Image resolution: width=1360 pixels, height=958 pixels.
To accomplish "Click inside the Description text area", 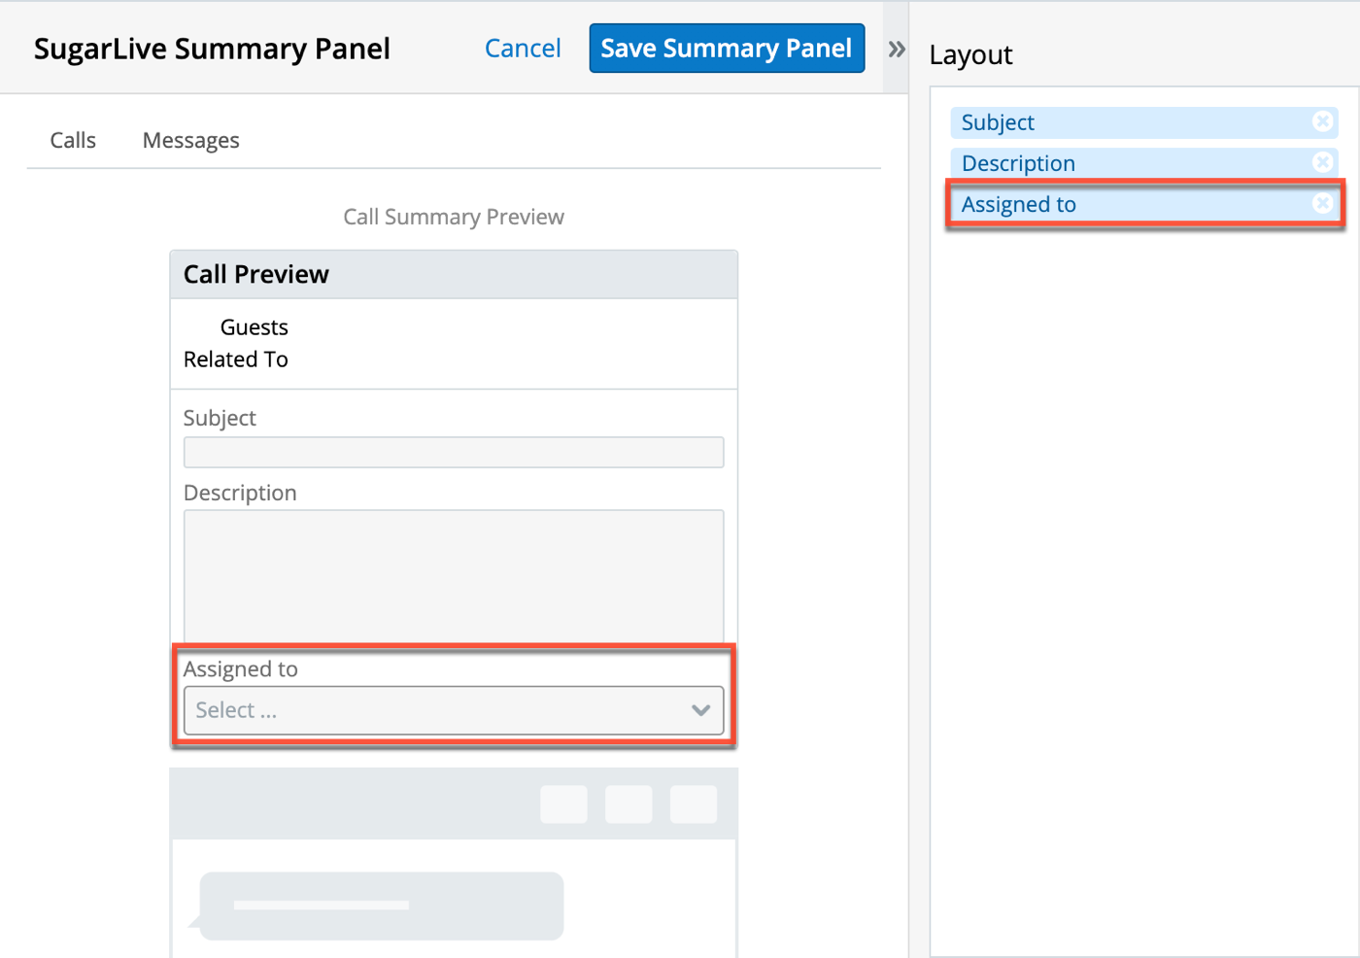I will coord(453,573).
